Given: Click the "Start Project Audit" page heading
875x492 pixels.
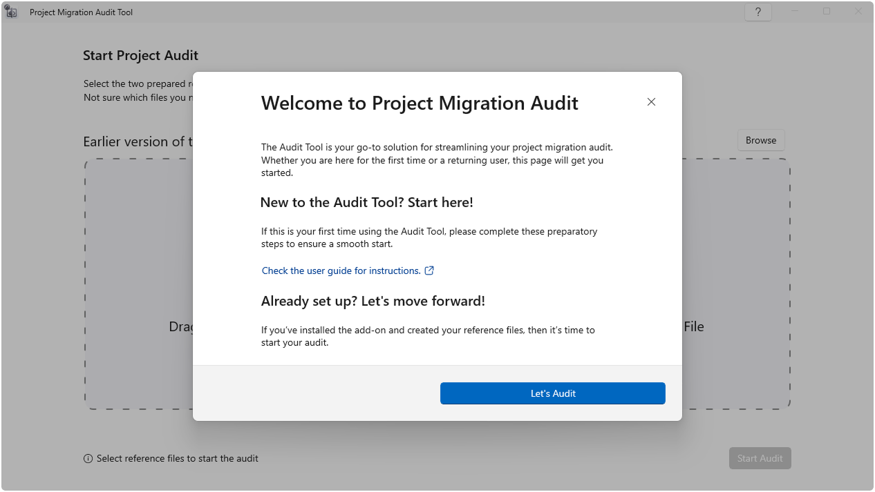Looking at the screenshot, I should [x=140, y=55].
